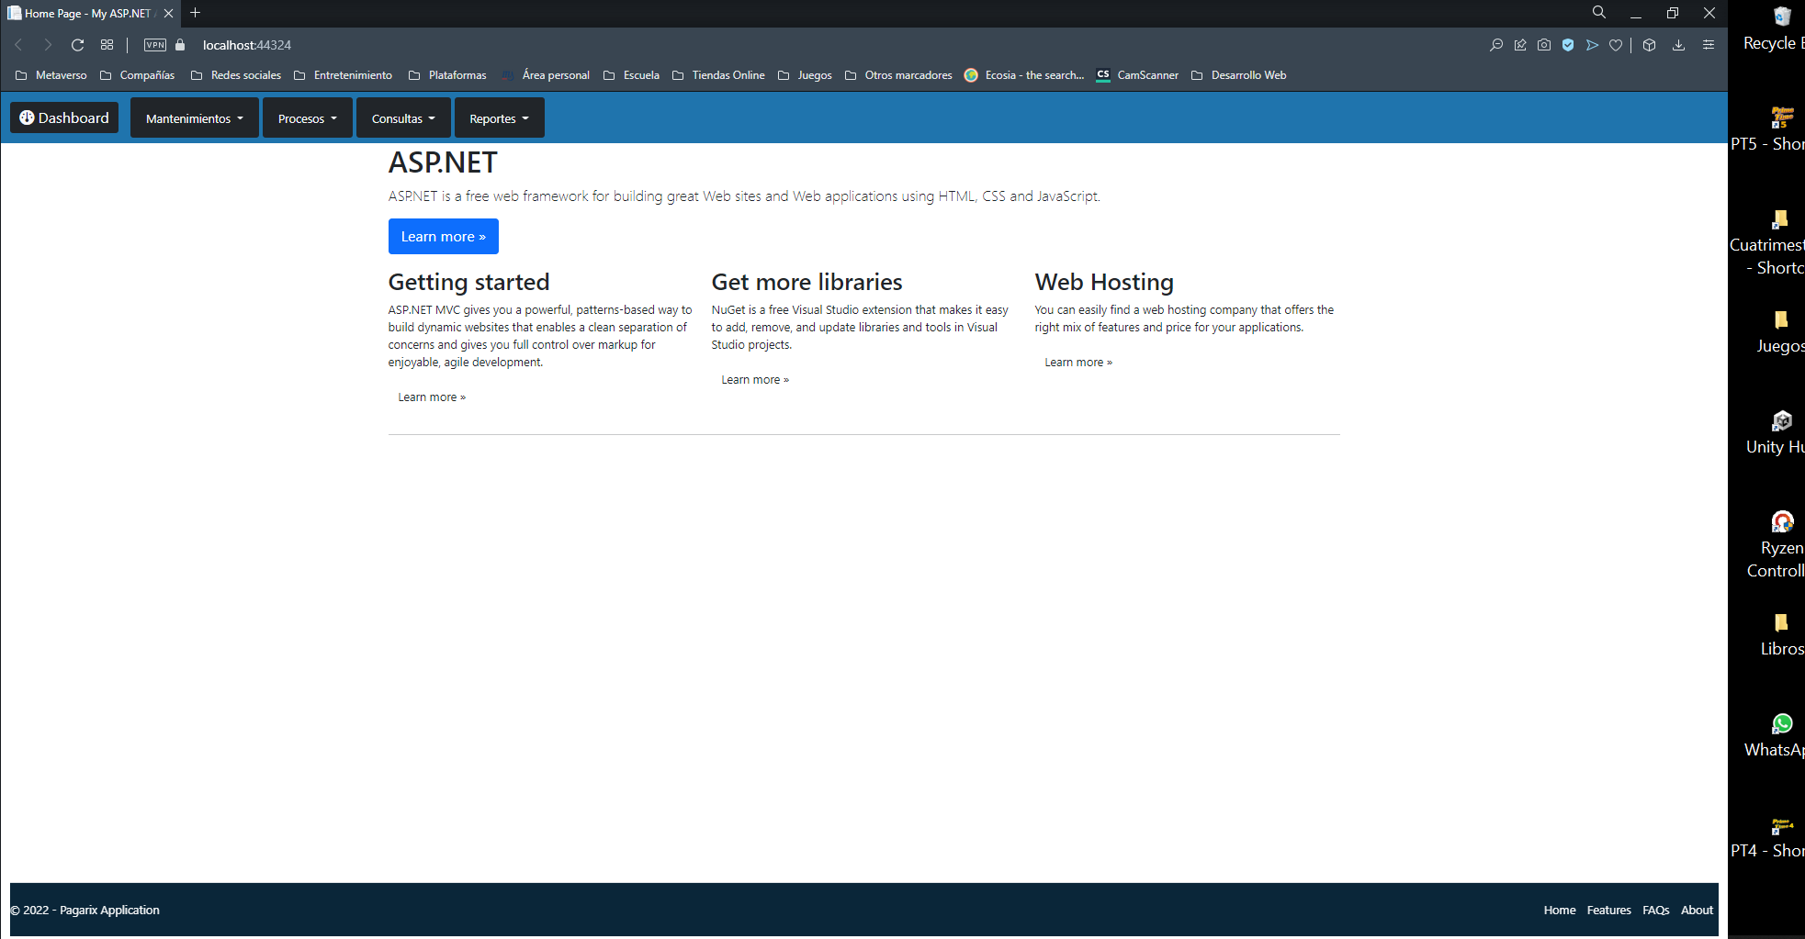This screenshot has width=1805, height=939.
Task: Reload the page with the refresh icon
Action: pos(77,44)
